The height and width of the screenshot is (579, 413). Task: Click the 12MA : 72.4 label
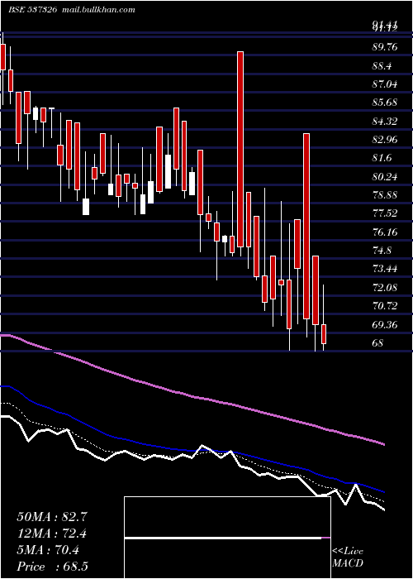click(x=51, y=534)
